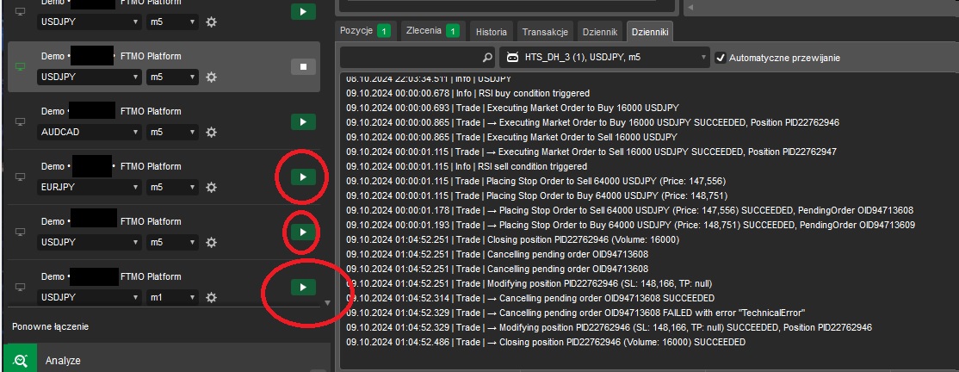
Task: Open the Historia tab
Action: (492, 32)
